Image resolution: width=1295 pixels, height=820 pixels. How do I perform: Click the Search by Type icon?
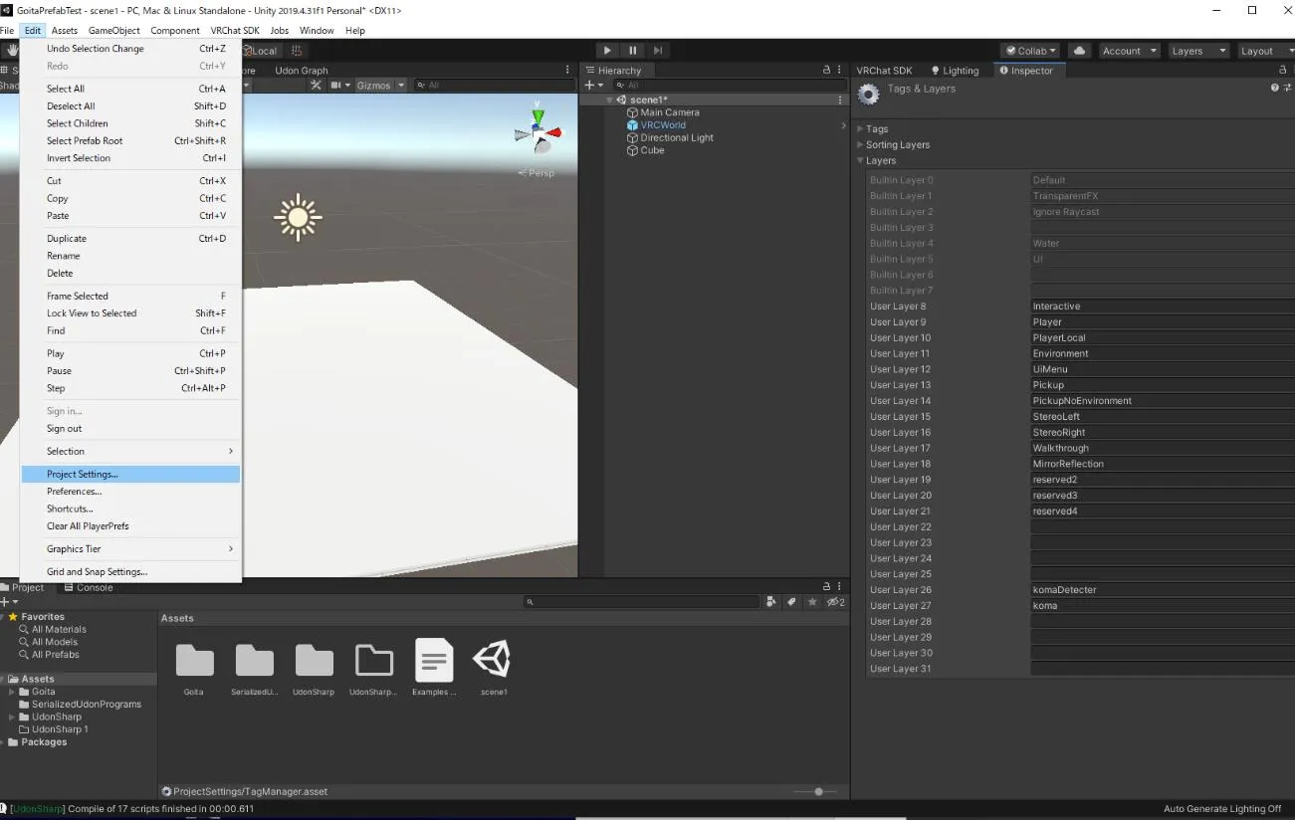[771, 602]
